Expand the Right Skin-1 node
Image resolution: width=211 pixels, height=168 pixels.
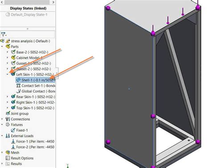click(x=8, y=102)
